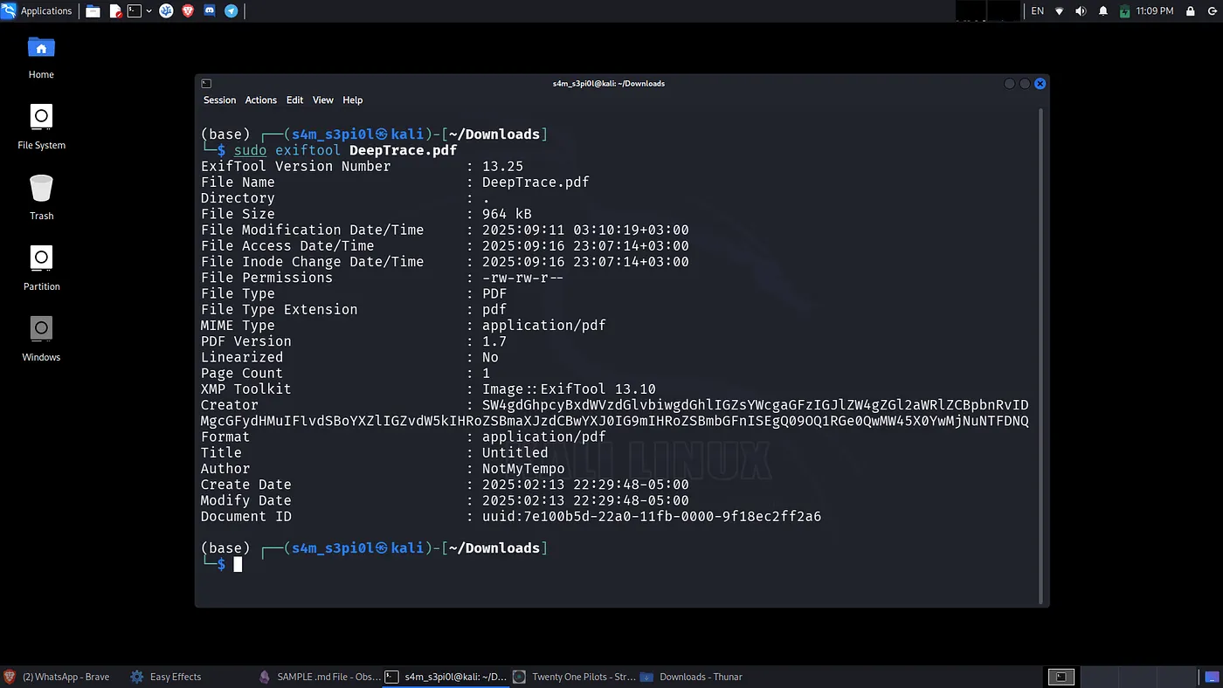Open the Wi-Fi network indicator
The image size is (1223, 688).
[x=1060, y=11]
